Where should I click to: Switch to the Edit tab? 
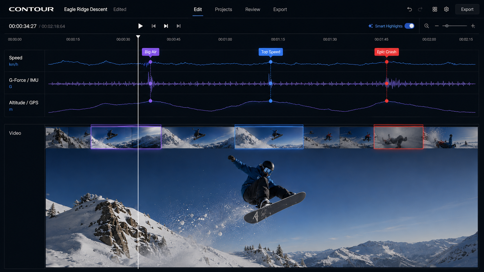pyautogui.click(x=198, y=9)
